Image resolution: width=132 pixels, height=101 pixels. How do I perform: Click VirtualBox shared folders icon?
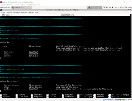114,100
